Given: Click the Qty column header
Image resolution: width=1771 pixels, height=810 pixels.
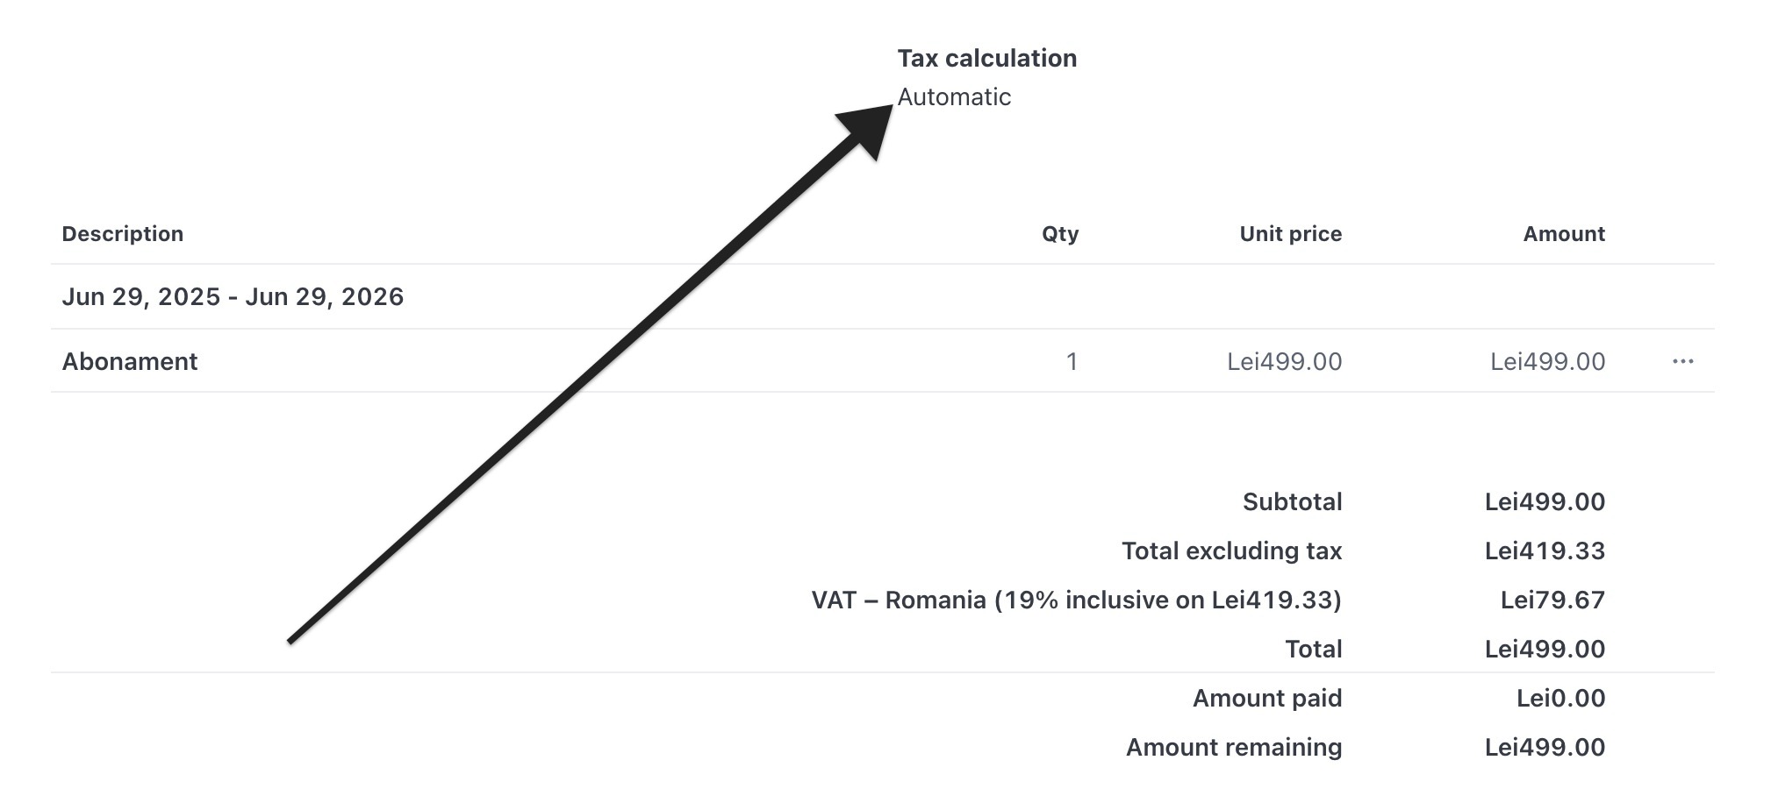Looking at the screenshot, I should point(1058,233).
